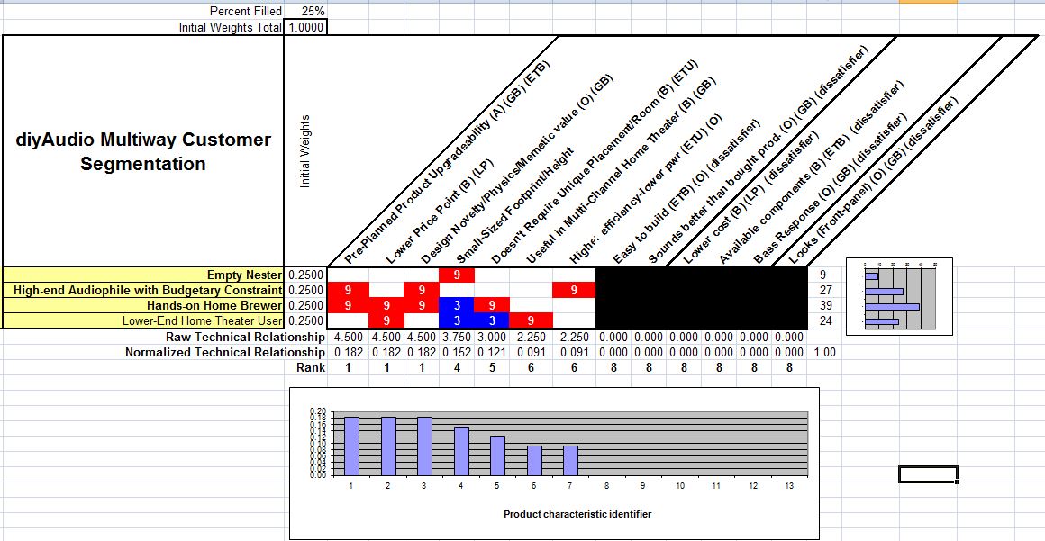Click the 1.0000 initial weights total cell
This screenshot has width=1045, height=541.
point(305,27)
